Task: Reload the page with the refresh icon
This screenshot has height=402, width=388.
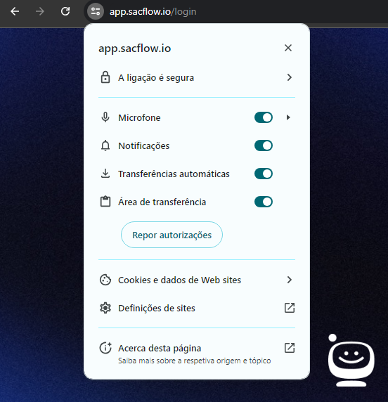Action: (65, 11)
